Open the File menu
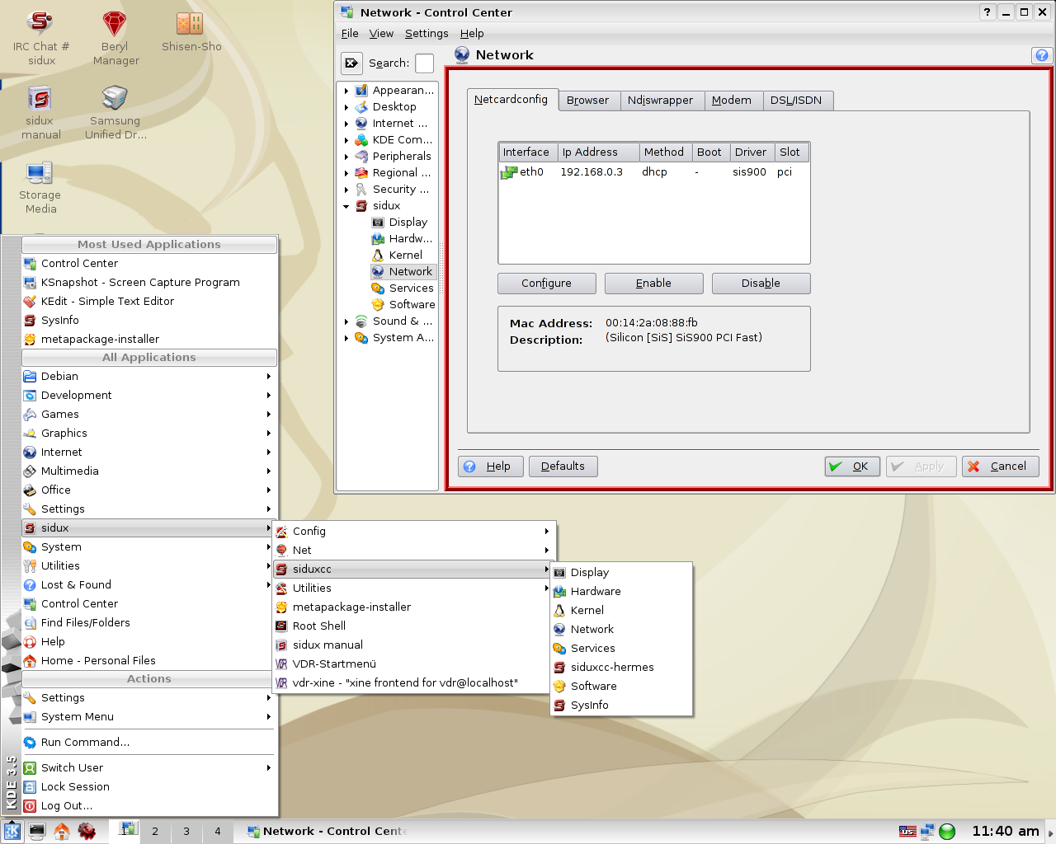The image size is (1056, 844). 350,33
